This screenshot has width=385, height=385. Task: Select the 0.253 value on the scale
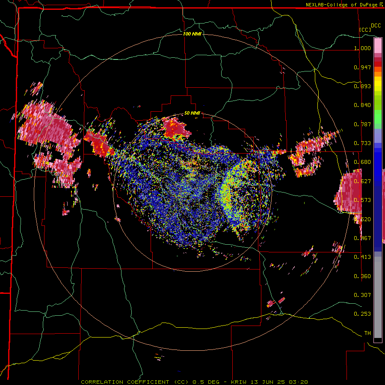(x=362, y=314)
